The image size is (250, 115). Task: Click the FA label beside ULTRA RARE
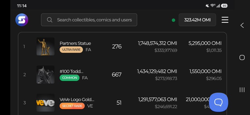(x=88, y=50)
